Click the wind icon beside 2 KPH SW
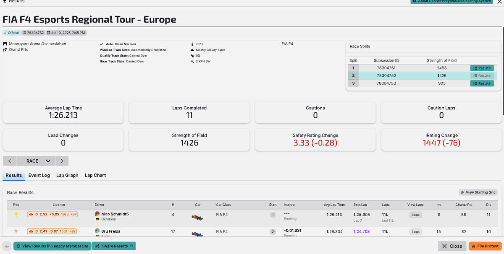The image size is (504, 254). click(x=192, y=61)
